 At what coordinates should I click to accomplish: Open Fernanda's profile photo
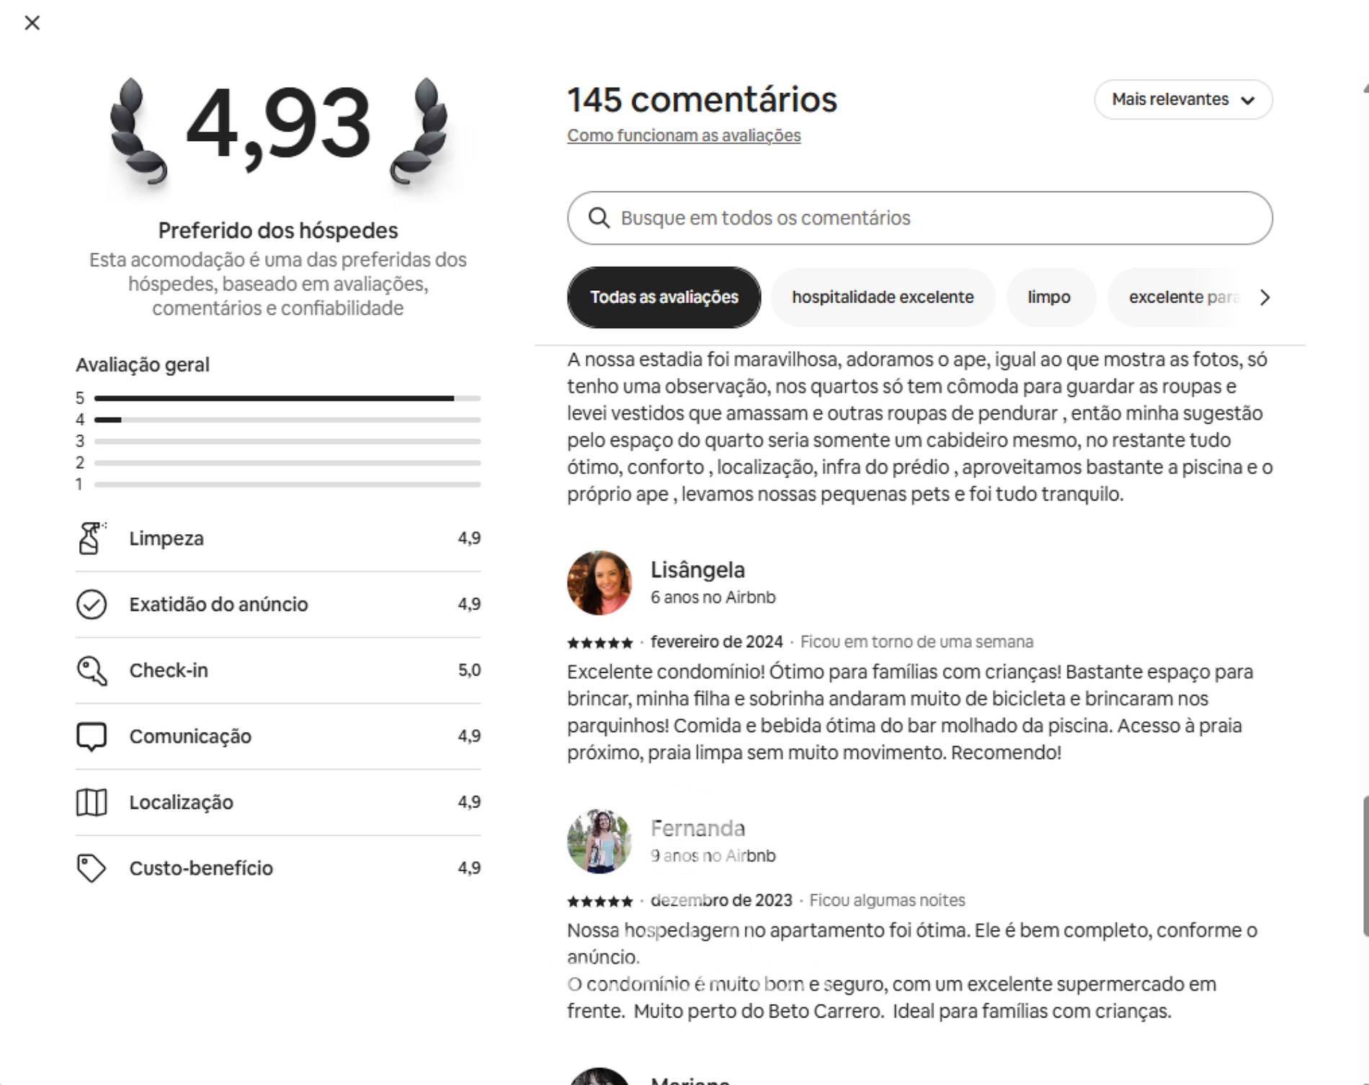599,842
